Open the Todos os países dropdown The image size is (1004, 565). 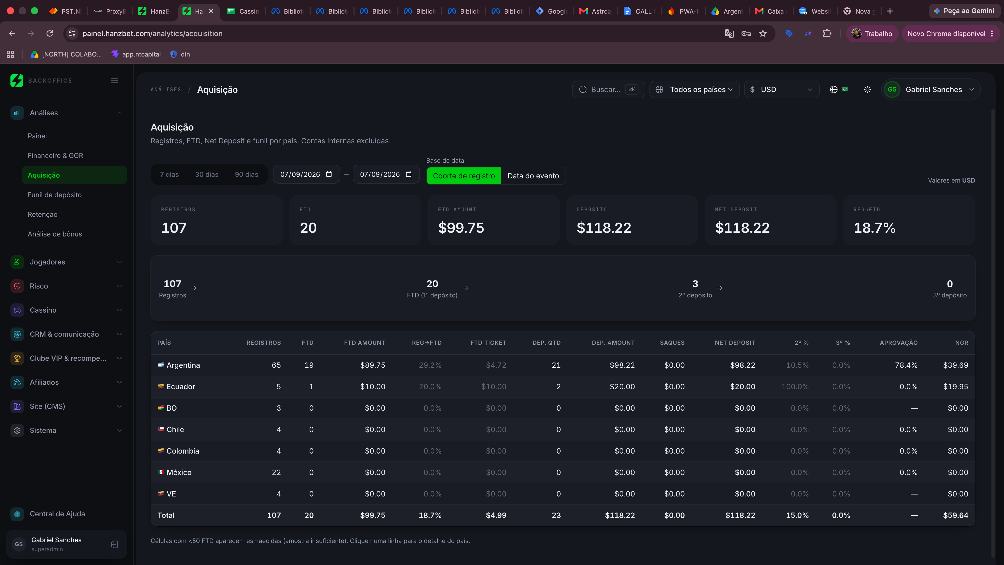tap(694, 89)
